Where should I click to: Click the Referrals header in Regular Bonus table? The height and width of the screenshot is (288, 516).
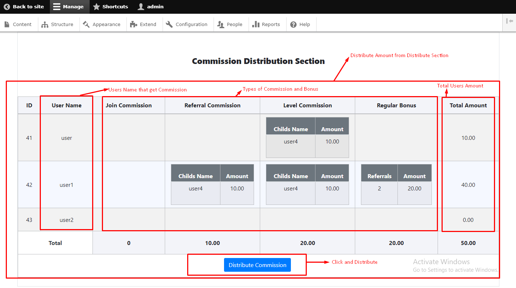coord(379,176)
